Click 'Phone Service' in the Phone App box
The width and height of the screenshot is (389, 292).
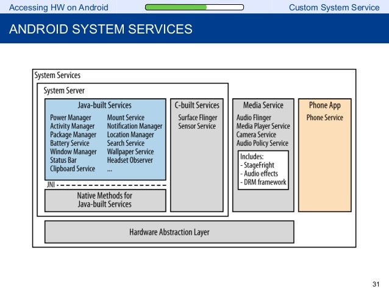coord(325,118)
